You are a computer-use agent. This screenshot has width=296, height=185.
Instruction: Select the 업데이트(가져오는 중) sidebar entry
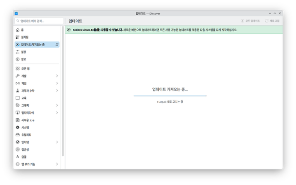[37, 45]
